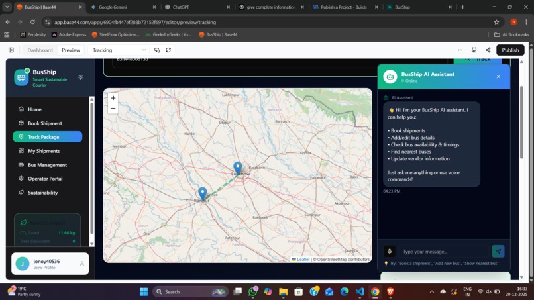Zoom in on the map
Viewport: 534px width, 300px height.
tap(113, 98)
